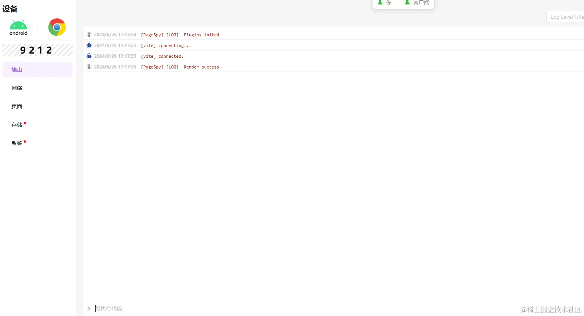Viewport: 584px width, 316px height.
Task: Select the Render success log message
Action: click(x=180, y=67)
